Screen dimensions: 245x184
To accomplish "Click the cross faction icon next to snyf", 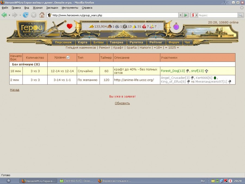I will click(206, 71).
